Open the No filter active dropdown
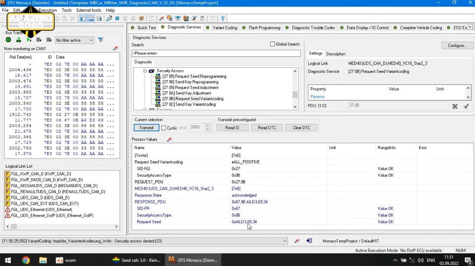This screenshot has width=475, height=266. click(x=74, y=40)
